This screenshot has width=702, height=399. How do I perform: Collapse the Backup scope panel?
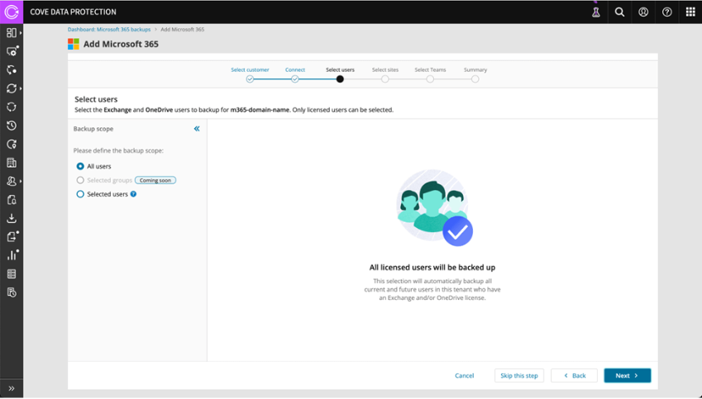coord(197,129)
